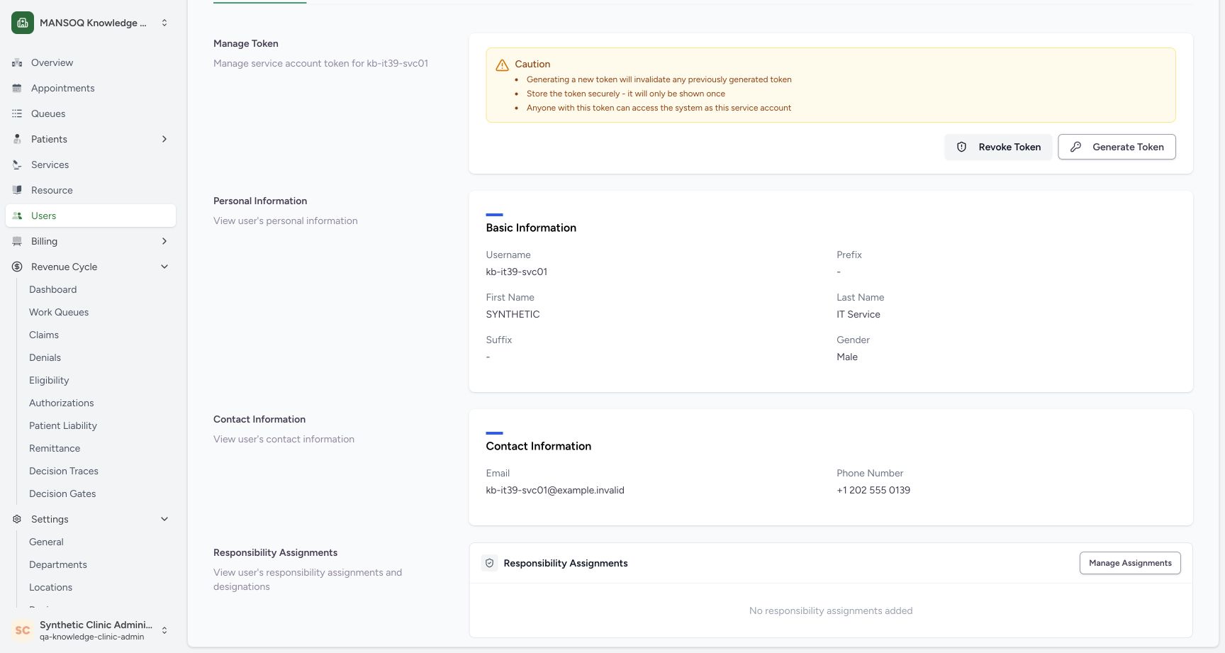Click the Appointments calendar icon

(x=17, y=88)
